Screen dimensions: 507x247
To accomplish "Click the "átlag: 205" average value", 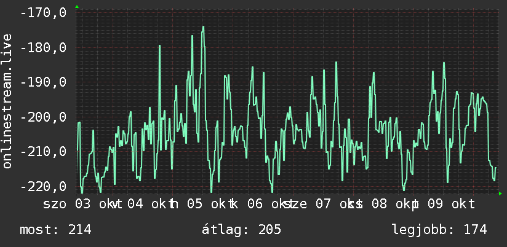I will click(x=242, y=230).
